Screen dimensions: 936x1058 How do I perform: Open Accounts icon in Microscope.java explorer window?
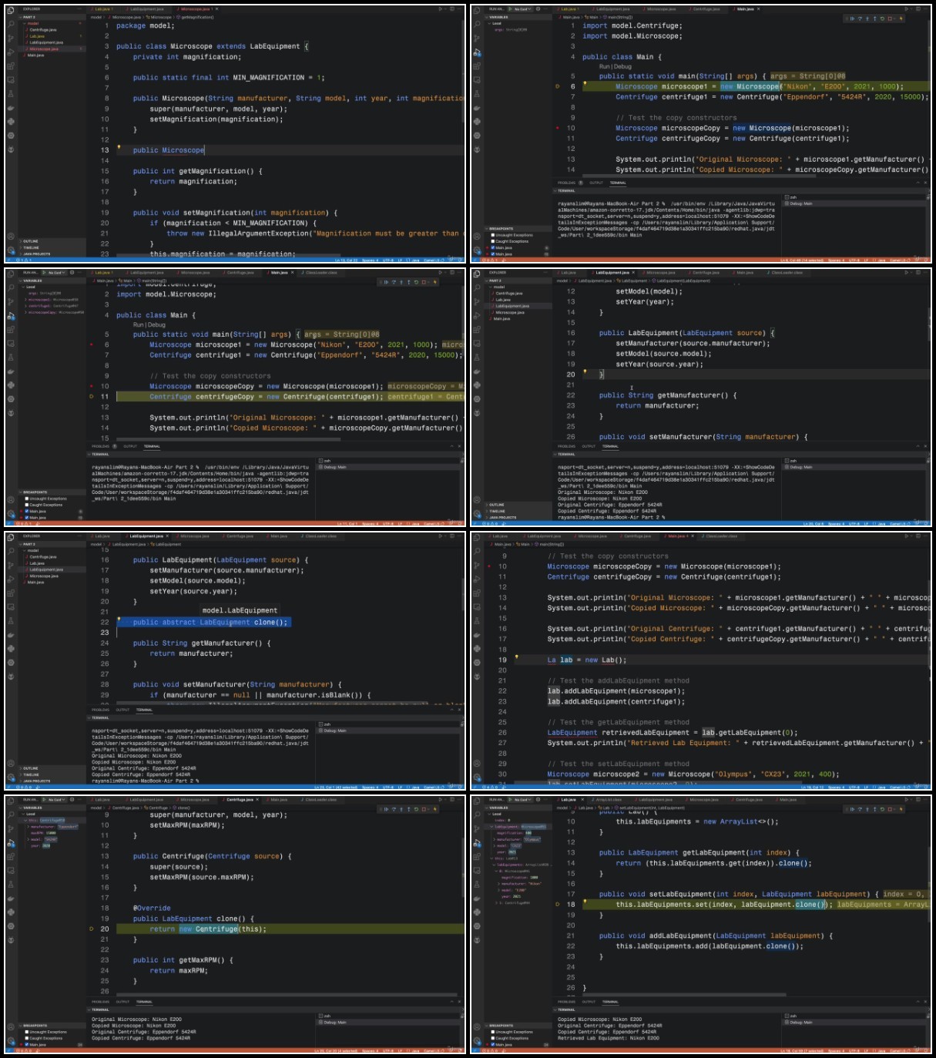point(11,236)
